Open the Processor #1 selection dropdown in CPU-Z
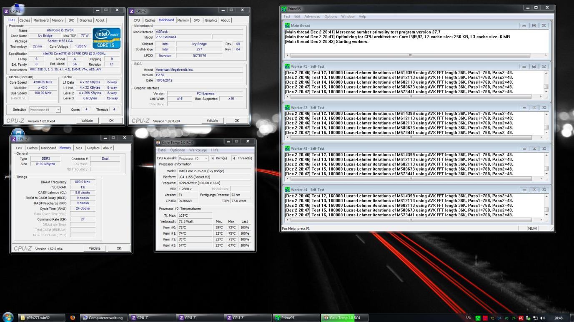This screenshot has width=574, height=322. pyautogui.click(x=45, y=110)
